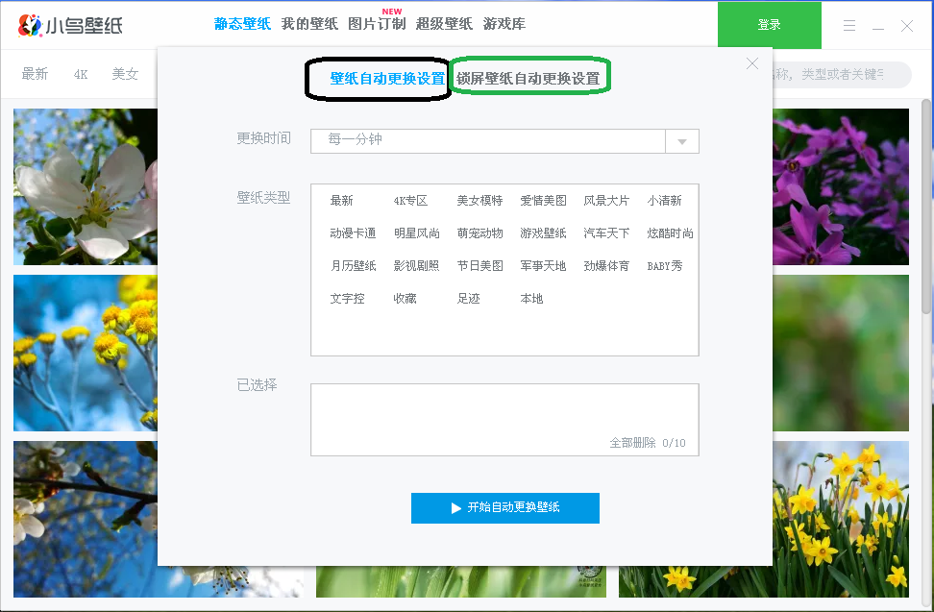Open the 静态壁纸 top menu
The width and height of the screenshot is (934, 612).
tap(242, 24)
